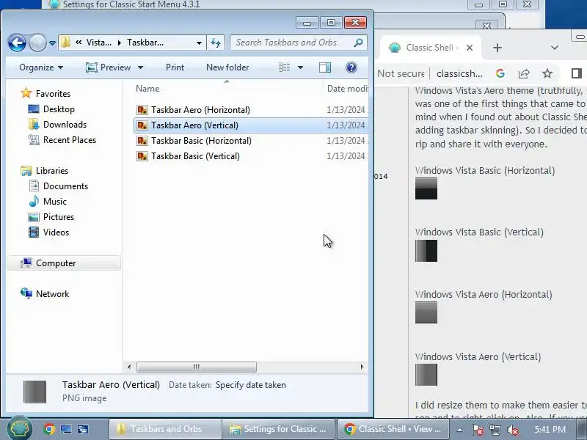
Task: Sort by Date modified column header
Action: pyautogui.click(x=347, y=89)
